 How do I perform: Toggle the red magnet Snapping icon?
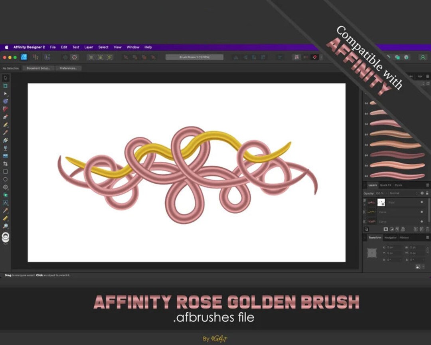314,57
